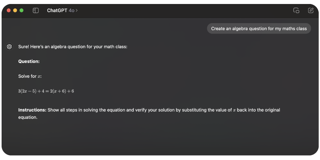Open the companion window icon
Screen dimensions: 320x160
click(296, 10)
